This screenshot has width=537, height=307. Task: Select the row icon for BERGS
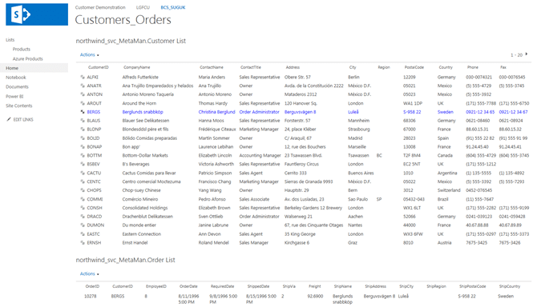coord(83,112)
